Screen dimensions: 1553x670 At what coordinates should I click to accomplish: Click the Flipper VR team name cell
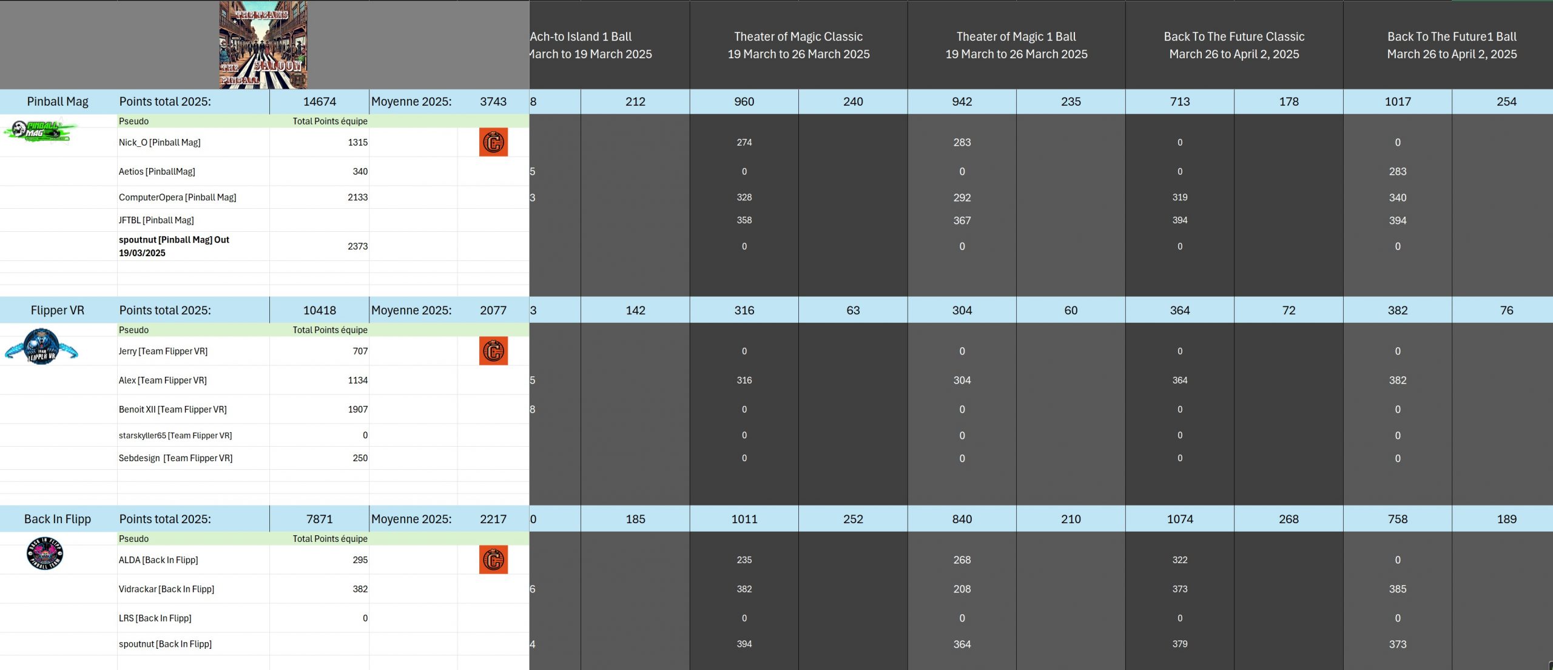(x=58, y=310)
